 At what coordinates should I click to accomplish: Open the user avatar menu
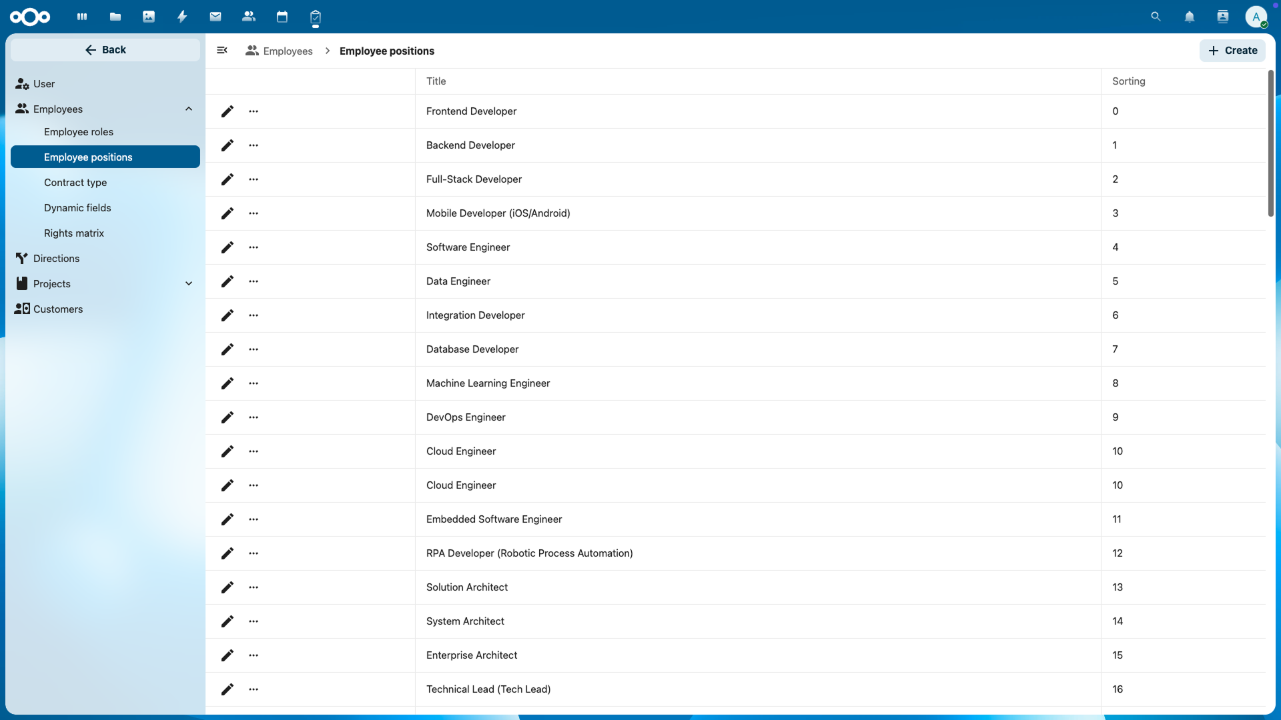click(x=1256, y=17)
